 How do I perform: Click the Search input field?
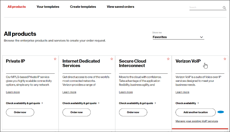point(205,8)
